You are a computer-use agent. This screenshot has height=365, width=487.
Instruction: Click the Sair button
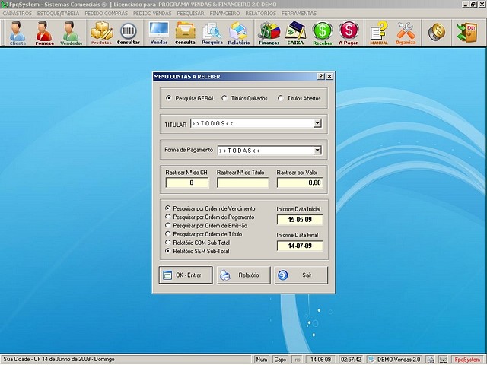pos(301,275)
